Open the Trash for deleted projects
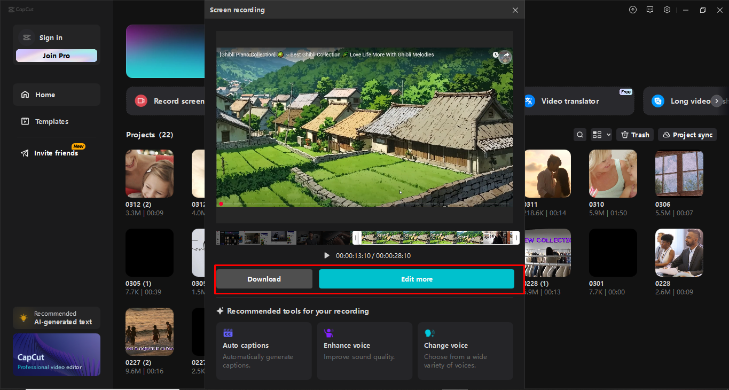Image resolution: width=729 pixels, height=390 pixels. point(634,134)
